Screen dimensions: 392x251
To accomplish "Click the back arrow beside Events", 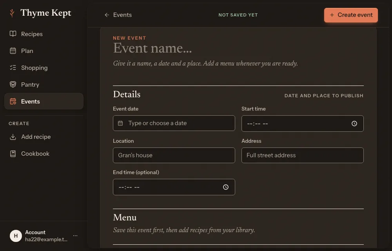I will point(107,15).
